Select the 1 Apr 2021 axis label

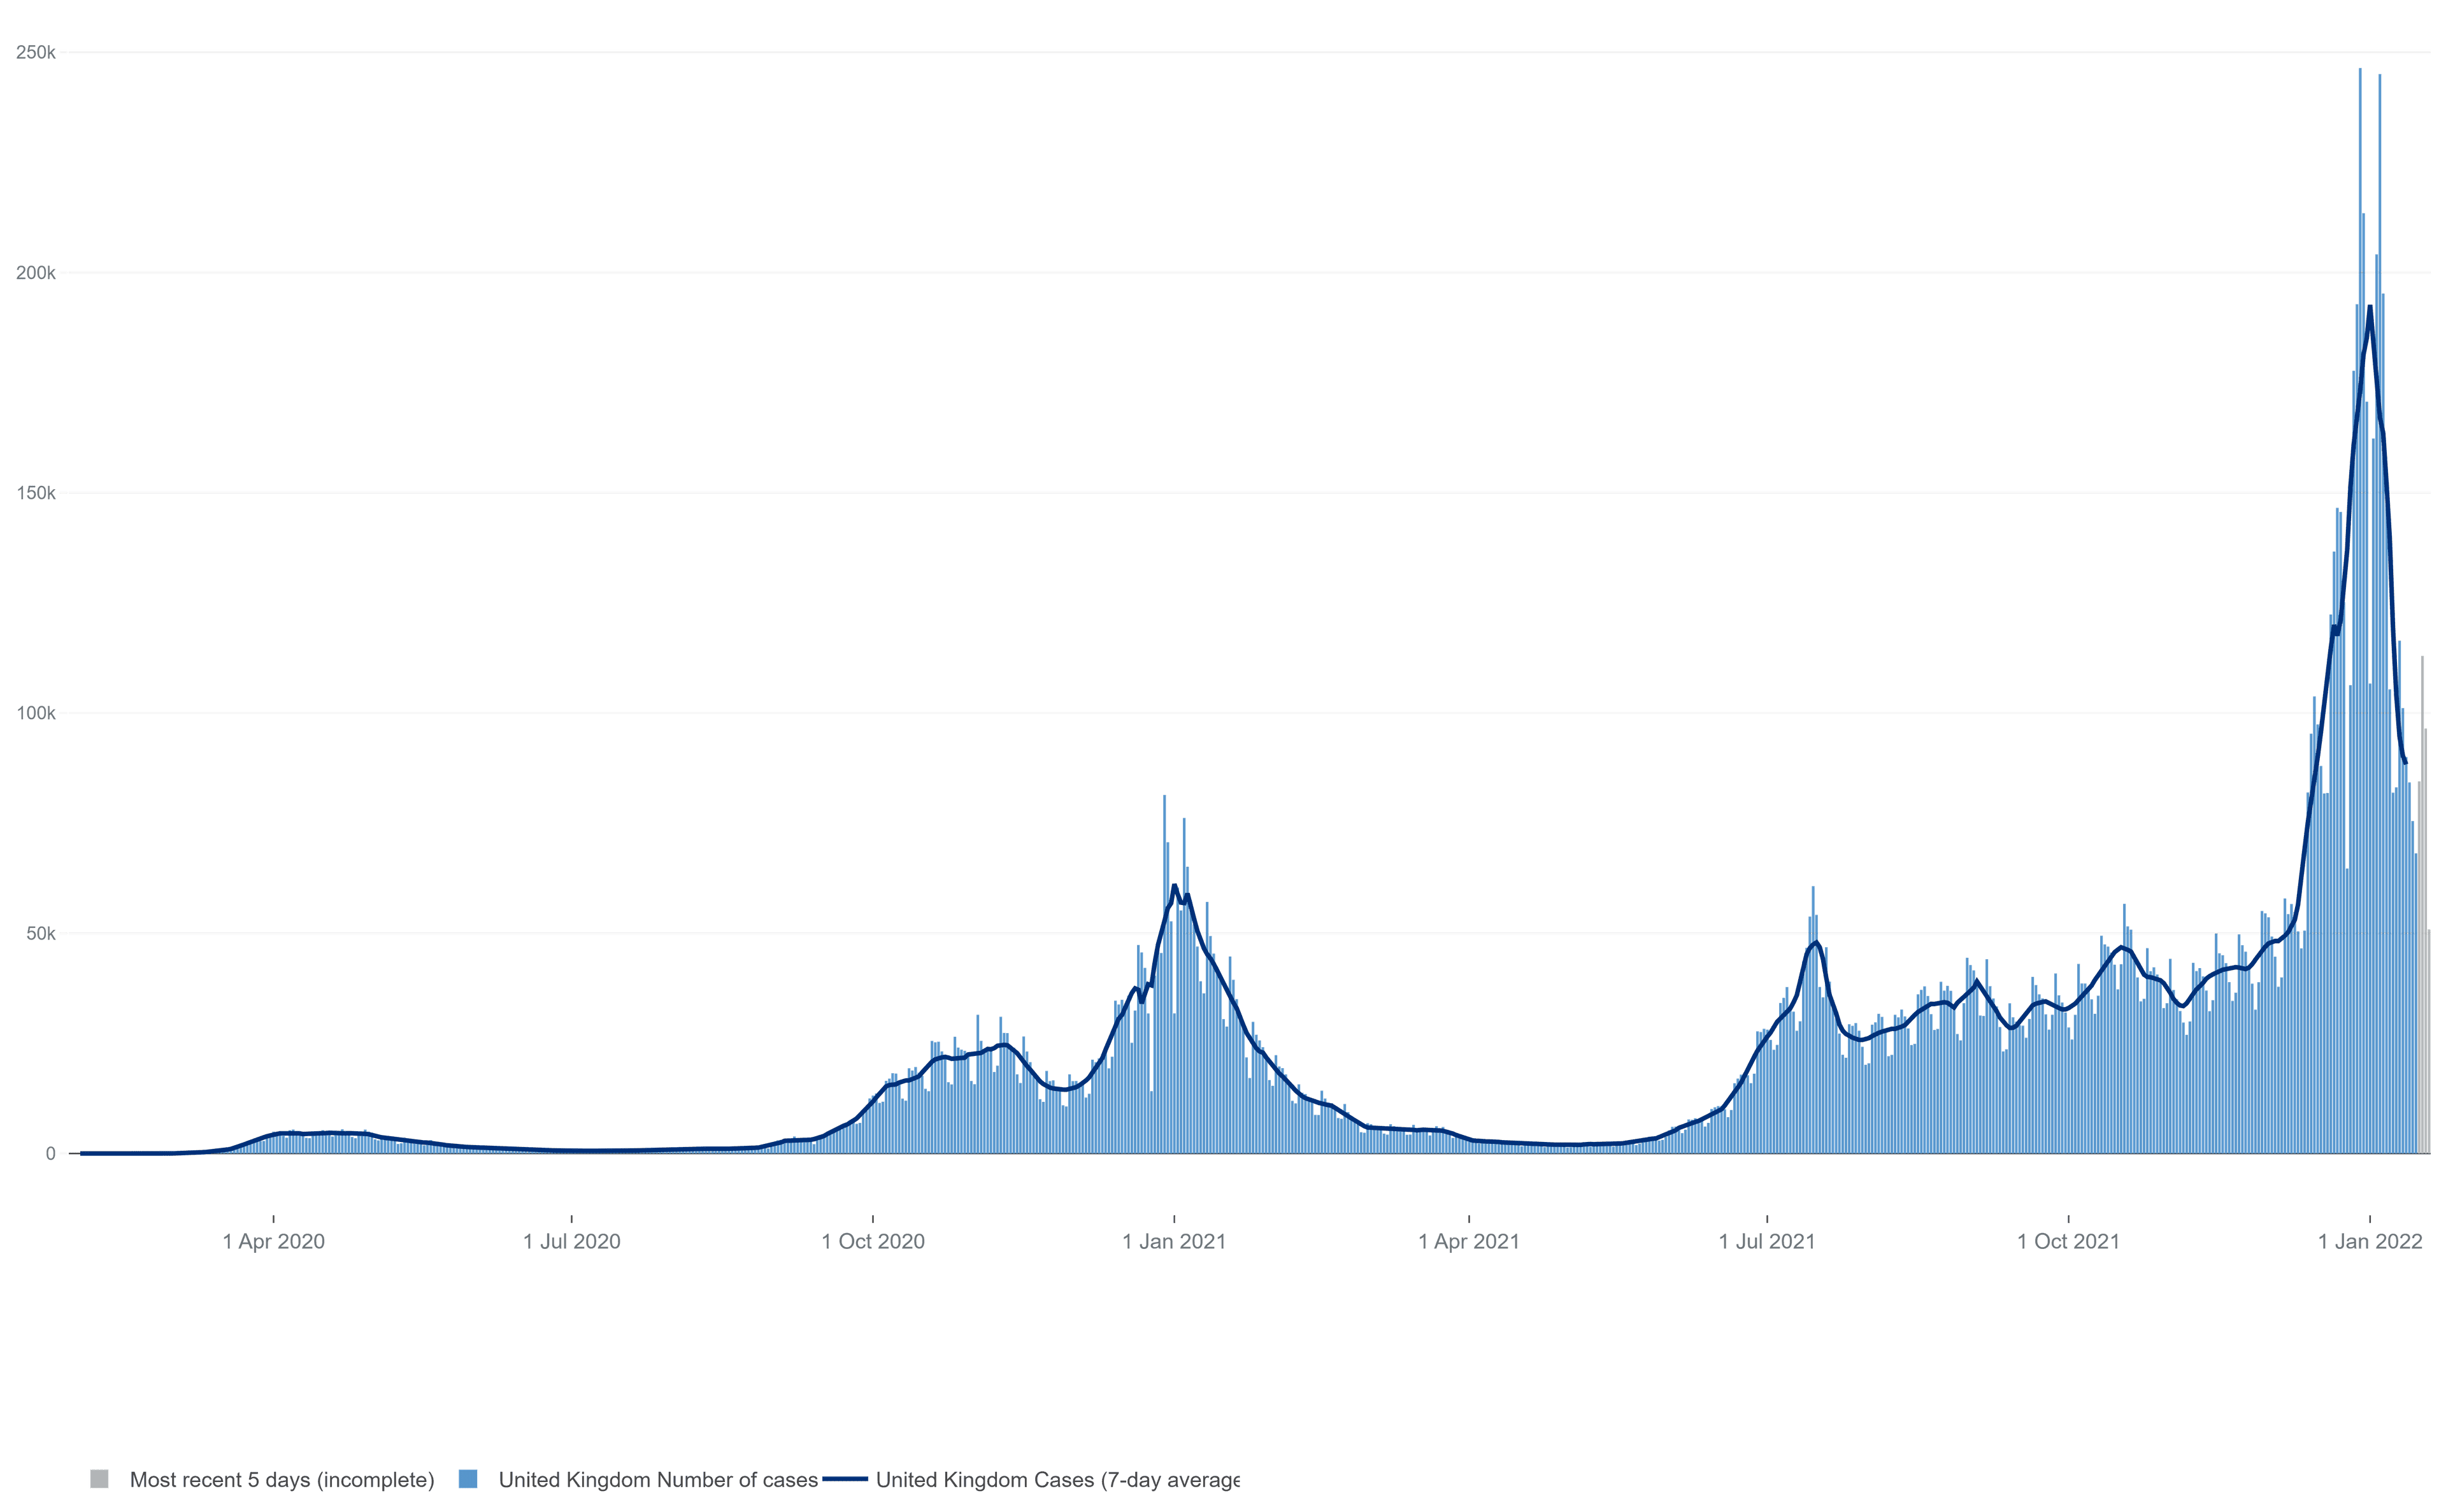[x=1469, y=1242]
